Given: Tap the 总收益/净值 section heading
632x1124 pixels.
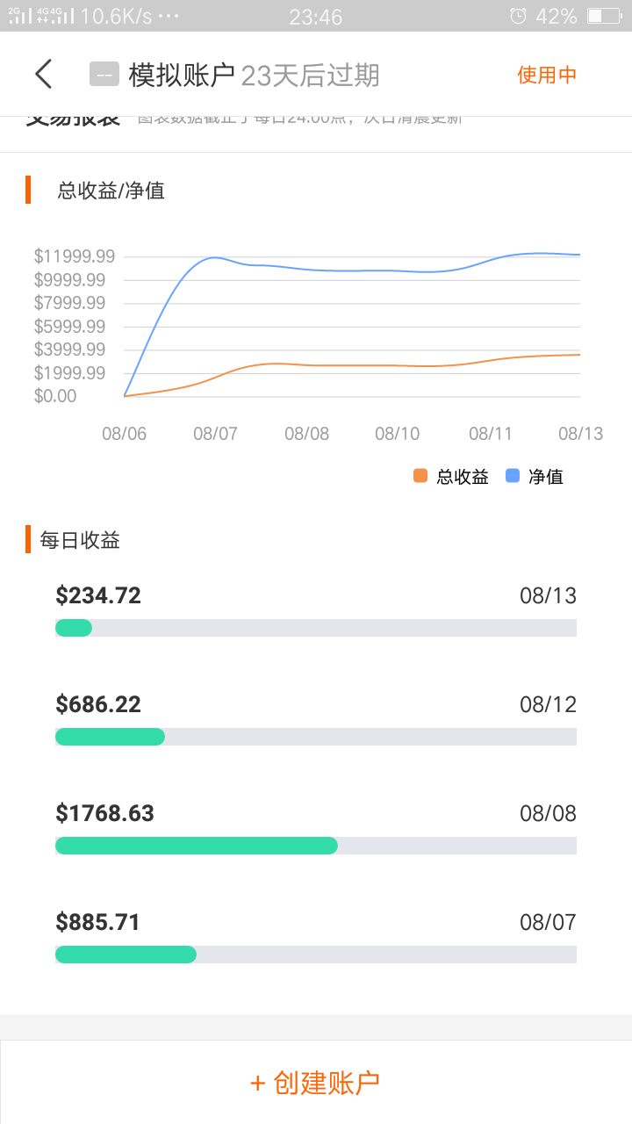Looking at the screenshot, I should pyautogui.click(x=111, y=191).
